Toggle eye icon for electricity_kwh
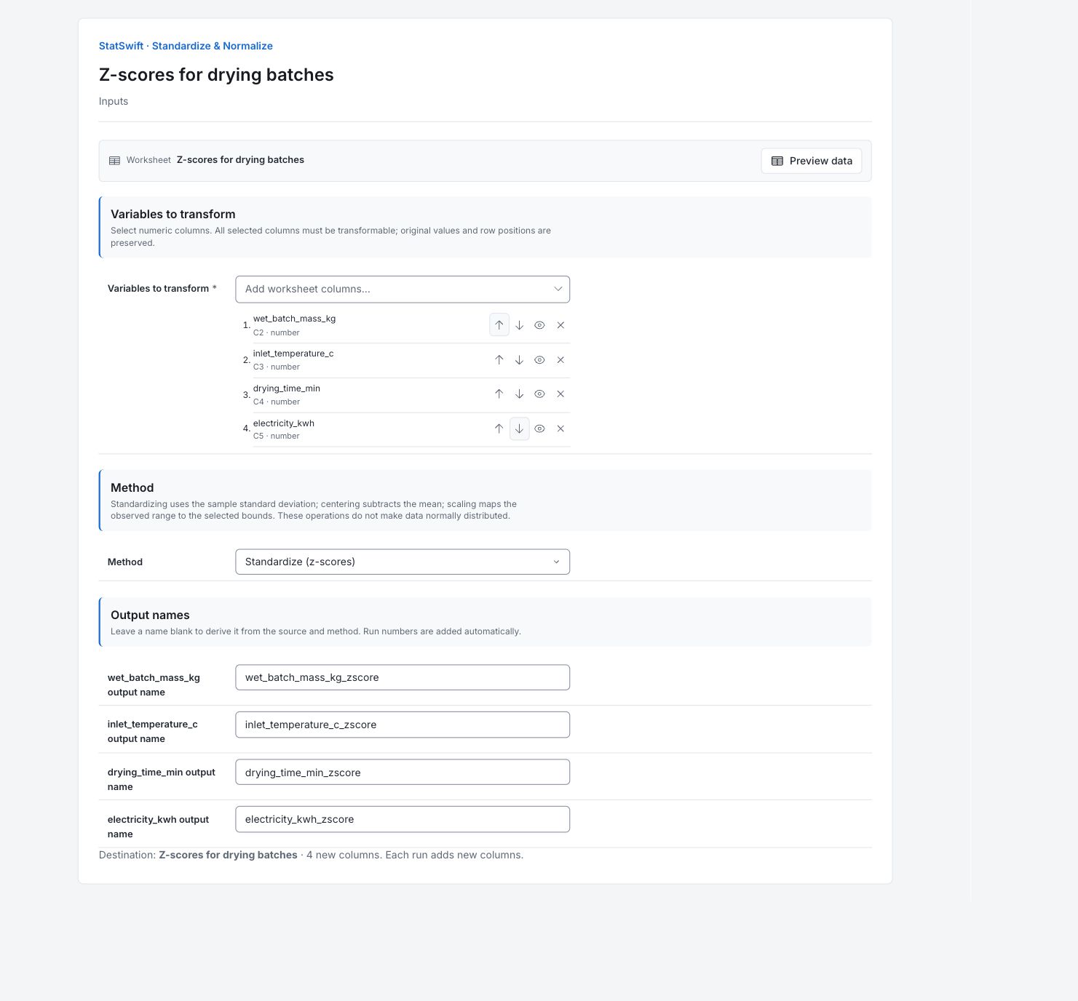1078x1001 pixels. (540, 428)
